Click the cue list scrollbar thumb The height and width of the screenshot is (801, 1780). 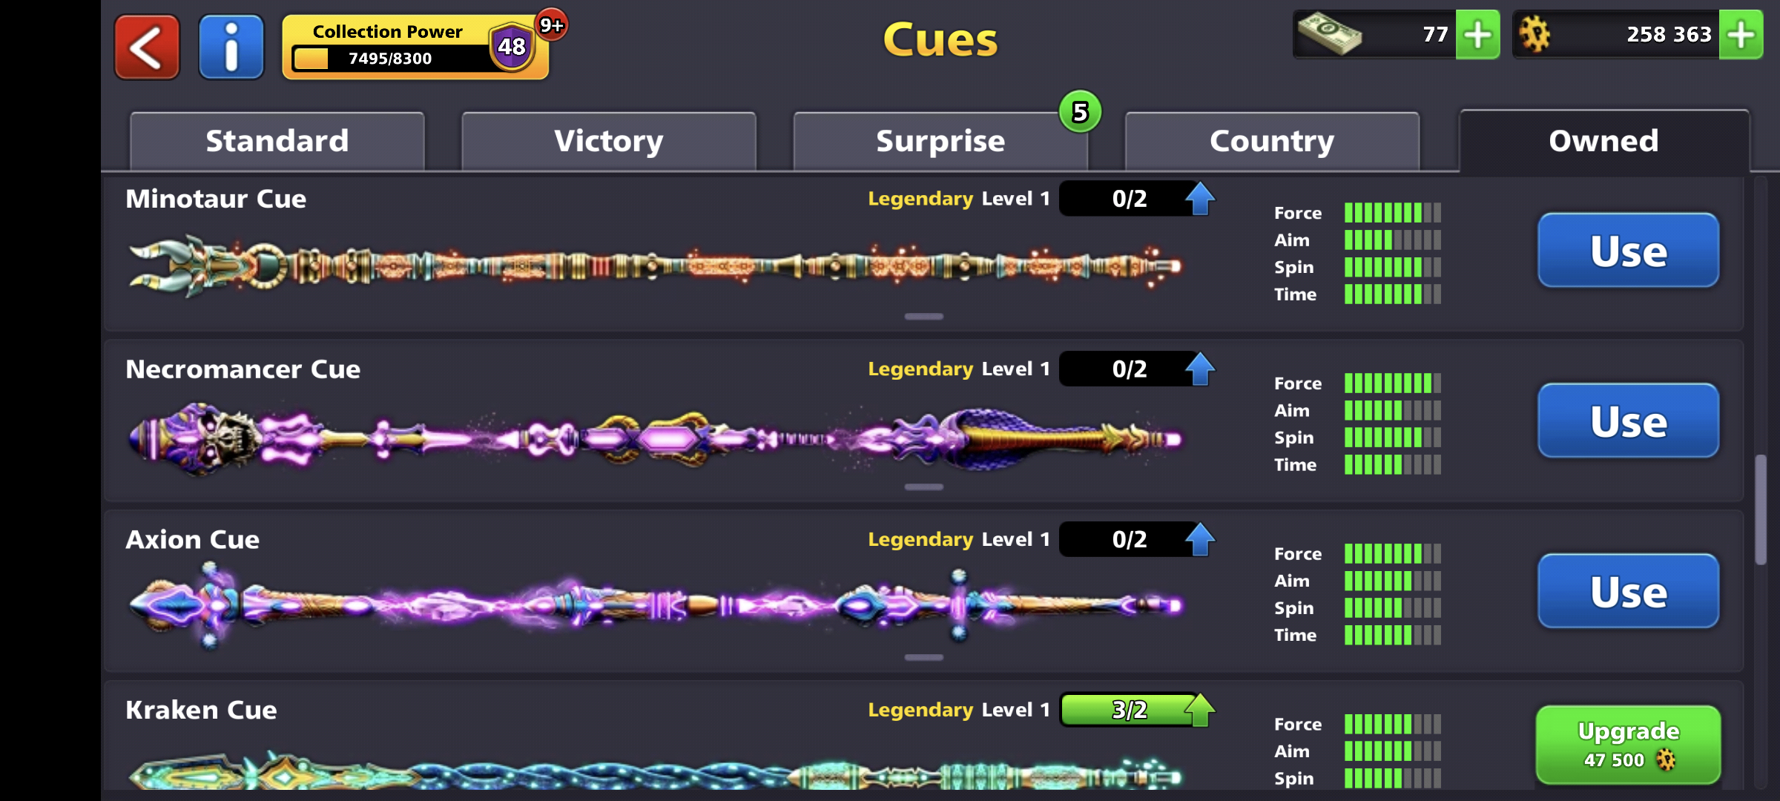click(1761, 510)
